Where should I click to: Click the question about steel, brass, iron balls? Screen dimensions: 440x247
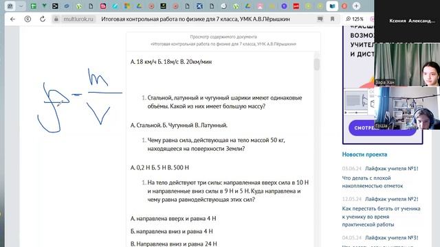[x=225, y=102]
